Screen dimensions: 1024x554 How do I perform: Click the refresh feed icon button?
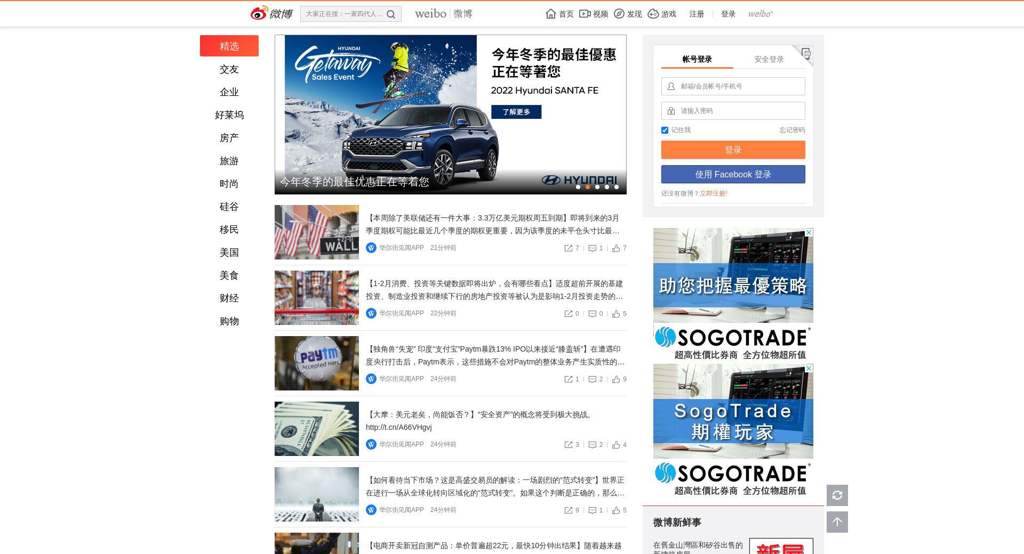pyautogui.click(x=837, y=495)
